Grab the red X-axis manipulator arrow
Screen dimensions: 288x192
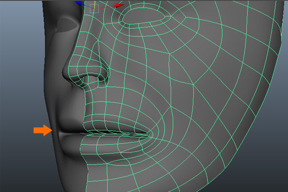[120, 5]
